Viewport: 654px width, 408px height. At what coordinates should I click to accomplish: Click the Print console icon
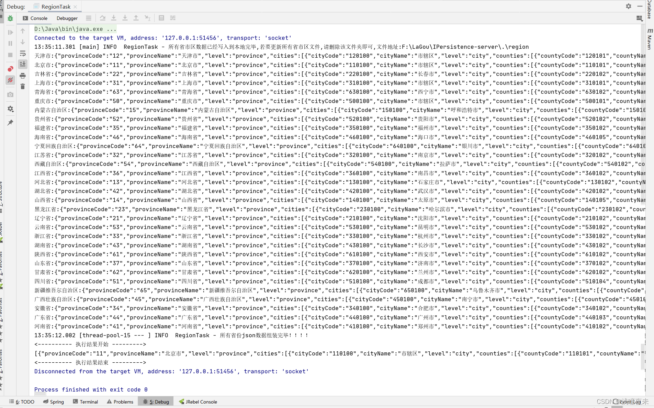23,76
